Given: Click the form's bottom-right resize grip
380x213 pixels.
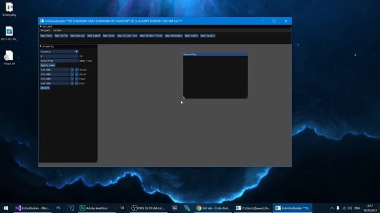Looking at the screenshot, I should point(246,97).
